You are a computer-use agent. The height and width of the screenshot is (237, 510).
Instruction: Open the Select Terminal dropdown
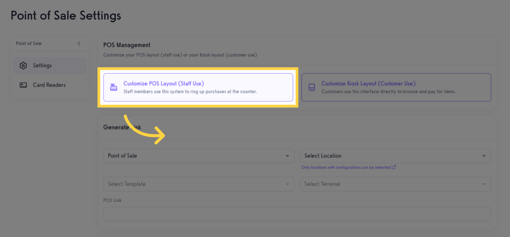pos(390,184)
